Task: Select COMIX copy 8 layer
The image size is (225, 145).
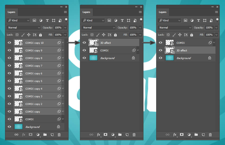Action: 38,58
